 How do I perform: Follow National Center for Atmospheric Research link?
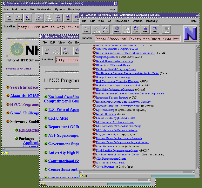[119, 138]
